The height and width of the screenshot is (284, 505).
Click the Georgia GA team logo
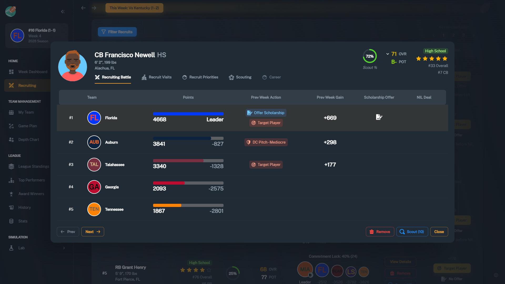94,187
